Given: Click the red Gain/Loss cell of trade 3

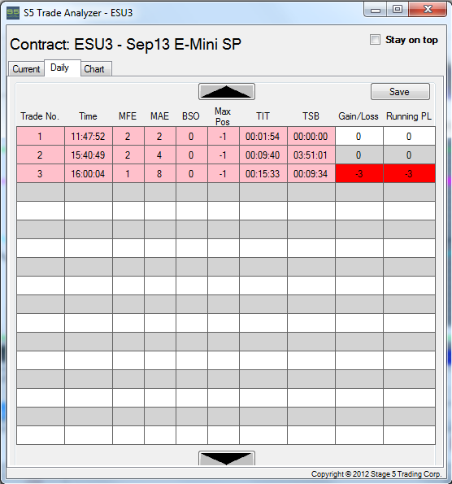Looking at the screenshot, I should tap(359, 173).
